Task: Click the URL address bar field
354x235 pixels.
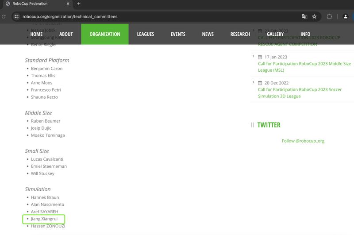Action: click(x=155, y=16)
